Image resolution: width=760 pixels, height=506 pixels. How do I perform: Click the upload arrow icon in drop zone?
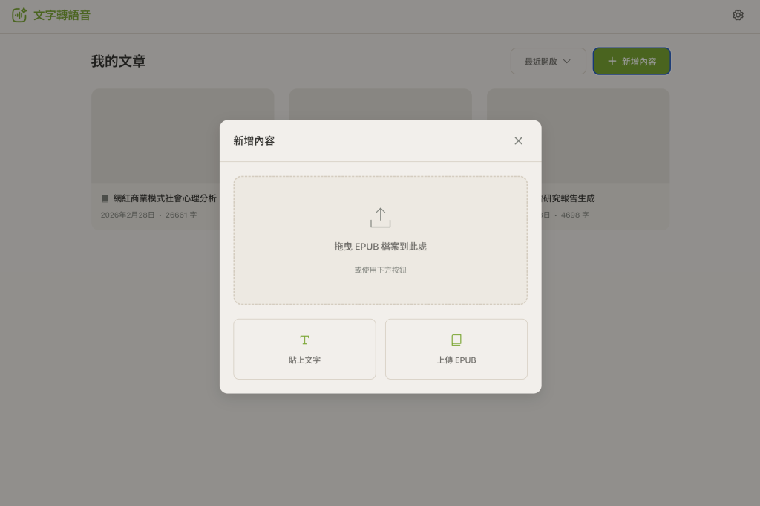380,218
